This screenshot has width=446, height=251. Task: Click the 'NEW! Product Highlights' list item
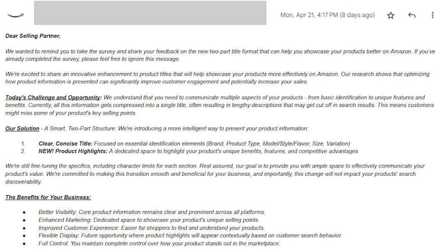198,151
